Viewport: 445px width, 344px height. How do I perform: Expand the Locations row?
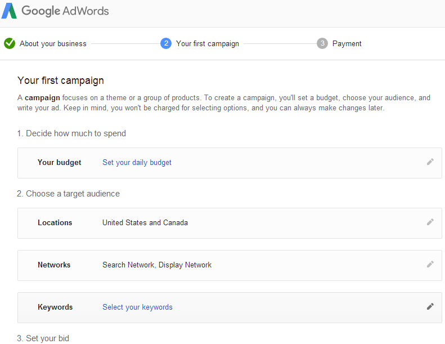(x=230, y=224)
